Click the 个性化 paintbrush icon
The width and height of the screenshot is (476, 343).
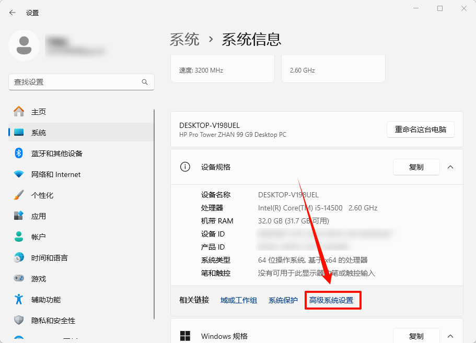pos(19,195)
